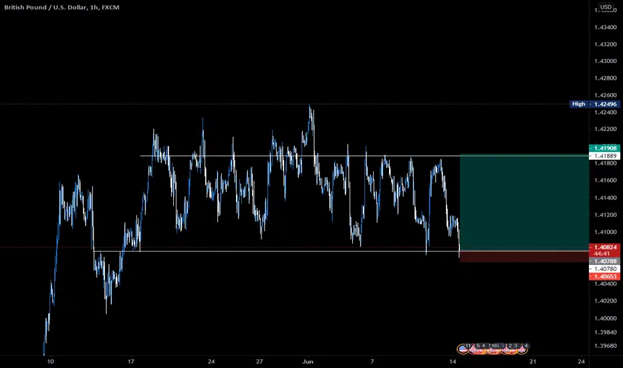The width and height of the screenshot is (623, 368).
Task: Select the red stop-loss zone of long position
Action: click(524, 256)
